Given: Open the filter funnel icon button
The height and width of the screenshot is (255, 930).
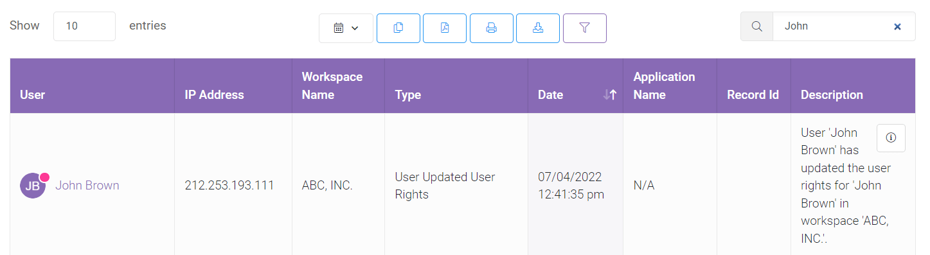Looking at the screenshot, I should [585, 28].
